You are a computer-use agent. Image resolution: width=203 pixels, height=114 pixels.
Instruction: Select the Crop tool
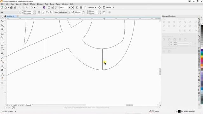coord(2,25)
